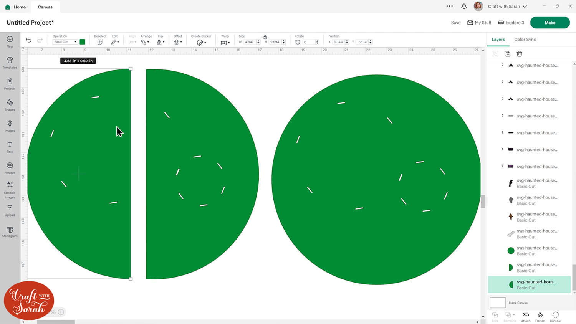Screen dimensions: 576x324
Task: Duplicate the selected layer
Action: click(x=507, y=54)
